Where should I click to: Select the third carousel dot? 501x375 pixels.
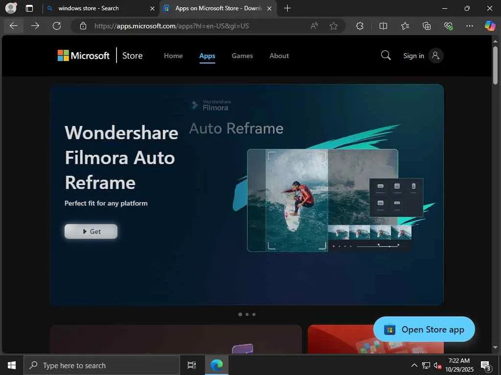[x=254, y=314]
